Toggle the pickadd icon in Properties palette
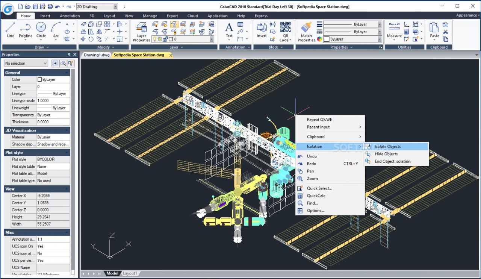The image size is (481, 279). [x=55, y=63]
